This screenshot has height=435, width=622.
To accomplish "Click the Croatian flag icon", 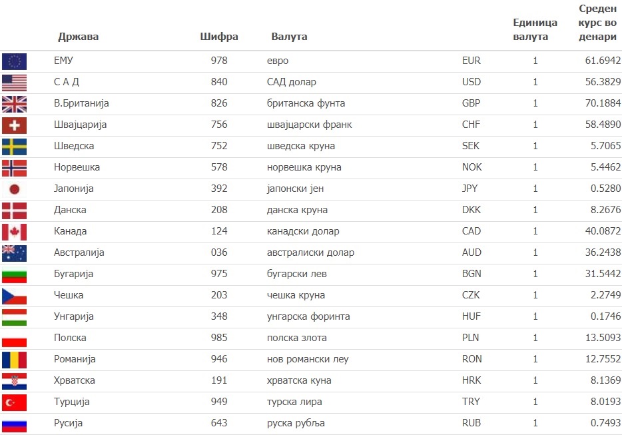I will [x=14, y=382].
